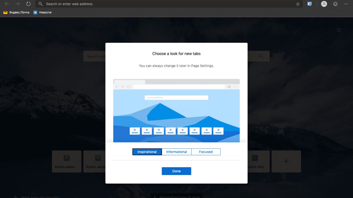353x198 pixels.
Task: Click the forward navigation arrow
Action: click(18, 4)
